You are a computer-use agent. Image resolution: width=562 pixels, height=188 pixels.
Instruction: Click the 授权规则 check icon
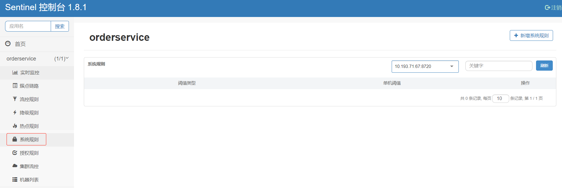pyautogui.click(x=15, y=153)
